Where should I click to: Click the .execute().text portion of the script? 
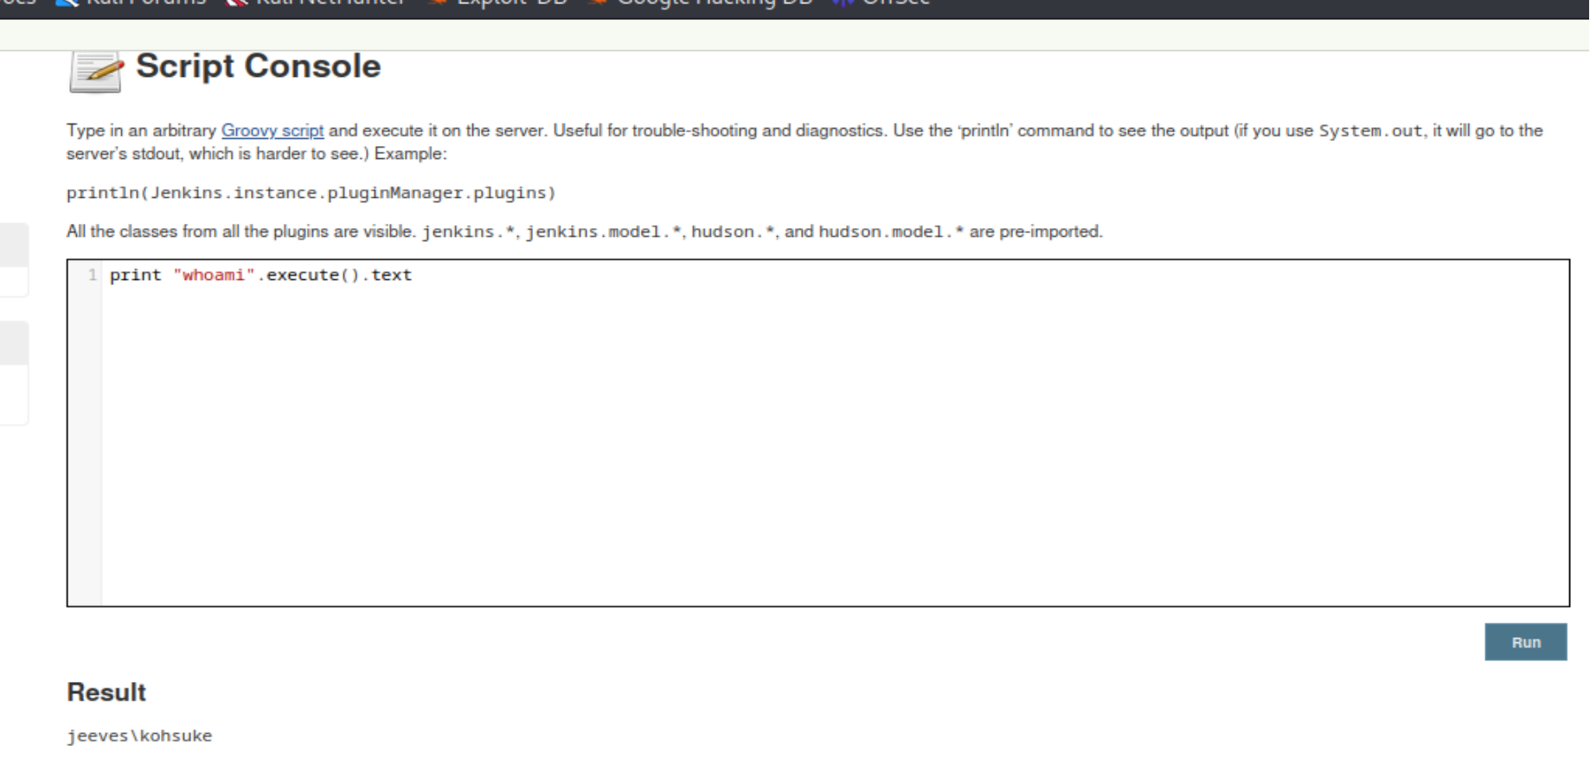(335, 275)
